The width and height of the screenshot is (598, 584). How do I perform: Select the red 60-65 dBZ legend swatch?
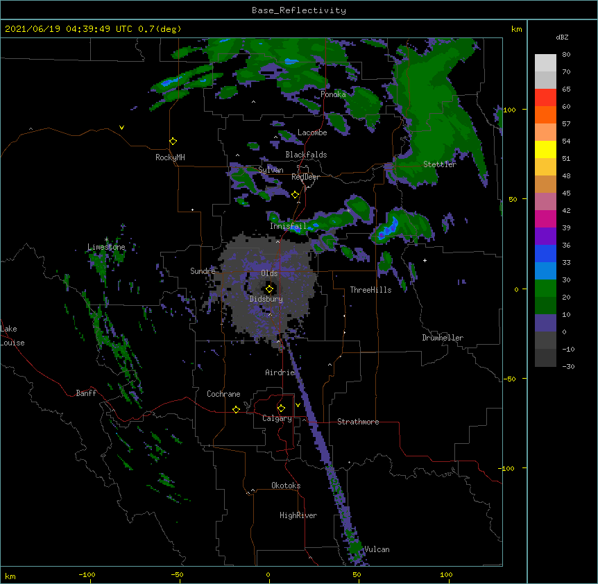545,98
